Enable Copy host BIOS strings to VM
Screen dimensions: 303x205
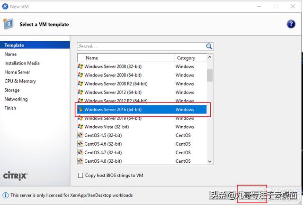point(80,175)
